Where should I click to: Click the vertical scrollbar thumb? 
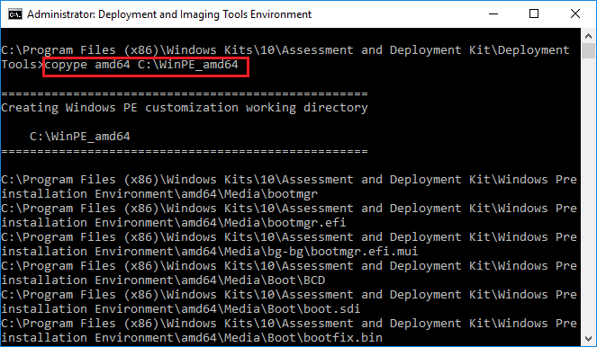588,50
